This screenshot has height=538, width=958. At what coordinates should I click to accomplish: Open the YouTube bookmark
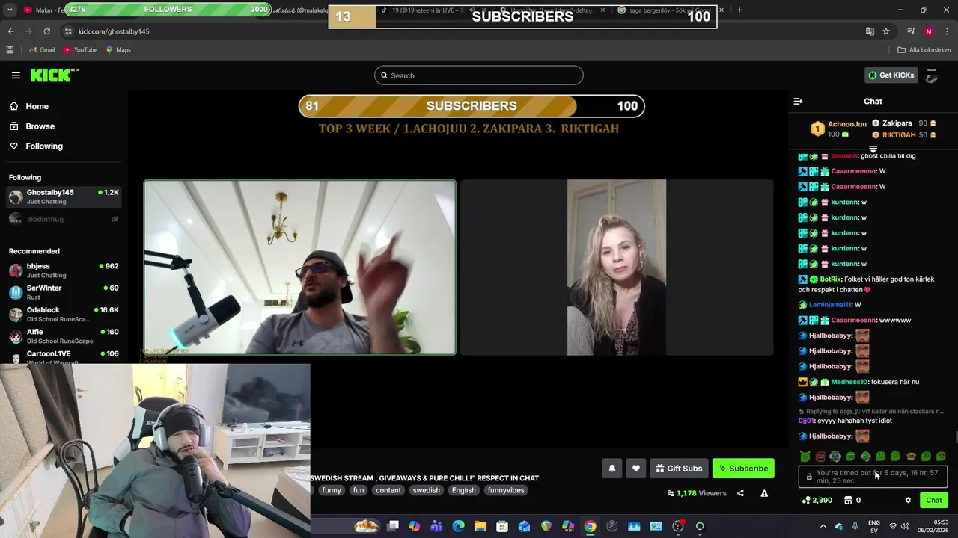pos(80,50)
